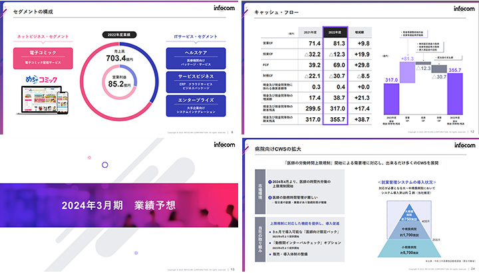Click the 38.7 table cell

339,98
